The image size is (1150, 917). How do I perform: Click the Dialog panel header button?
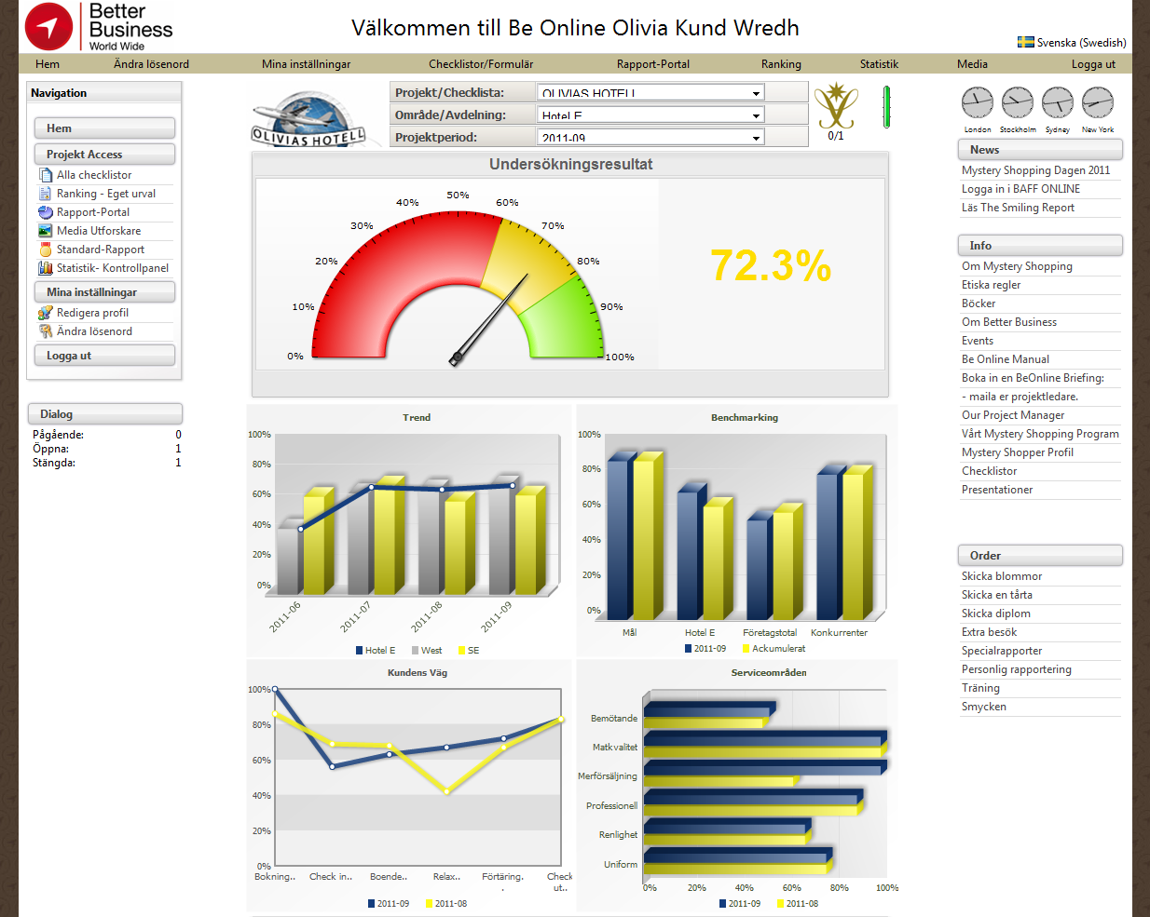105,414
